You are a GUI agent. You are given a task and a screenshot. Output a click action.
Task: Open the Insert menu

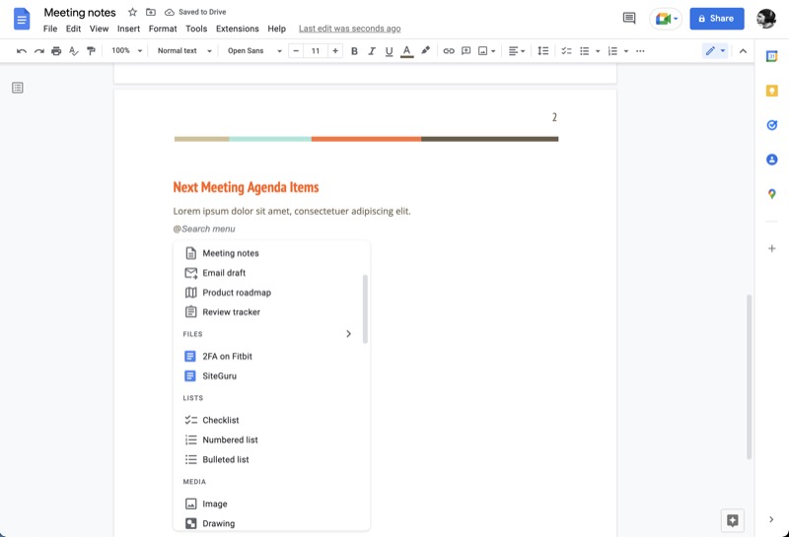128,30
